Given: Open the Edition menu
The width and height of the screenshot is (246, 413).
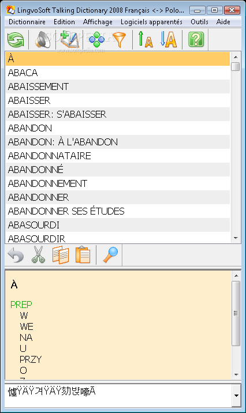Looking at the screenshot, I should tap(64, 22).
